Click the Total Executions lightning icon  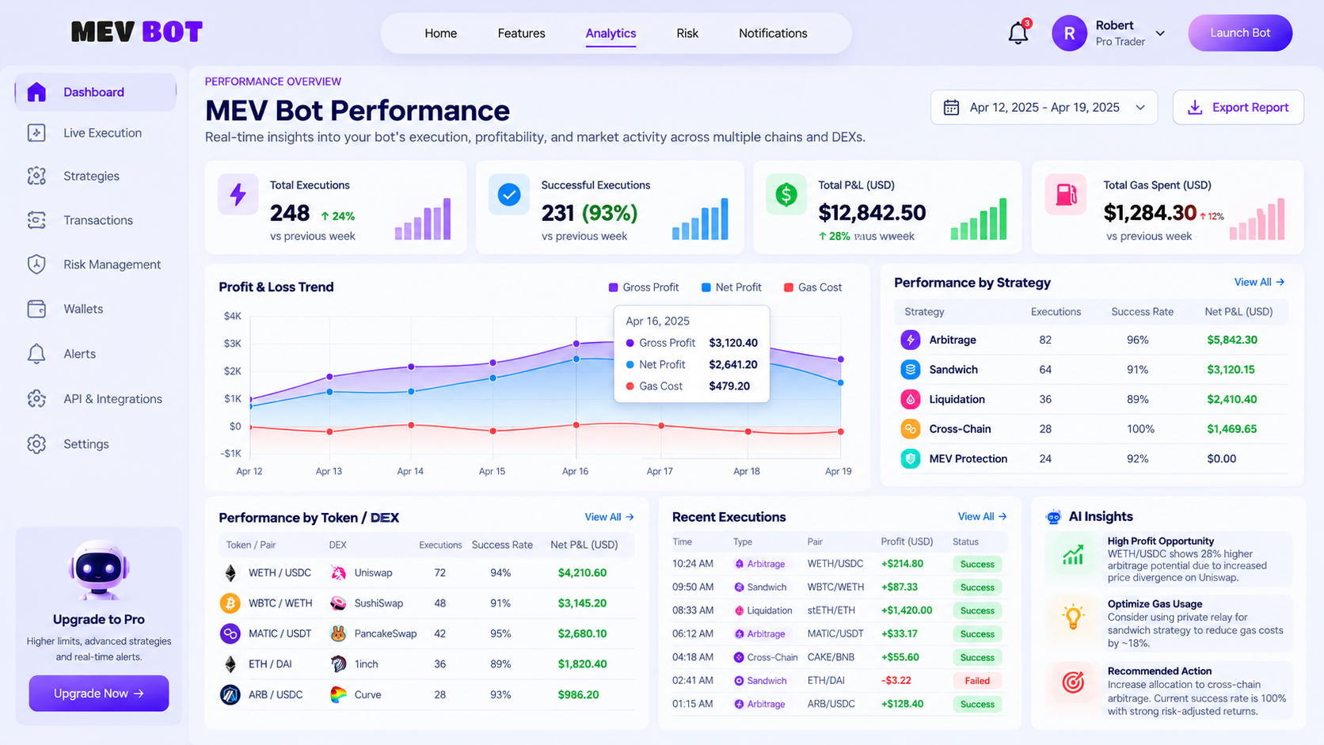point(238,194)
